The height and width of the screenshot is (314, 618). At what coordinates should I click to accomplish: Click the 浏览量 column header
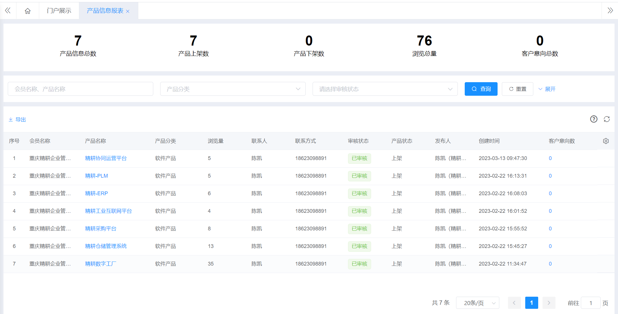click(x=216, y=141)
